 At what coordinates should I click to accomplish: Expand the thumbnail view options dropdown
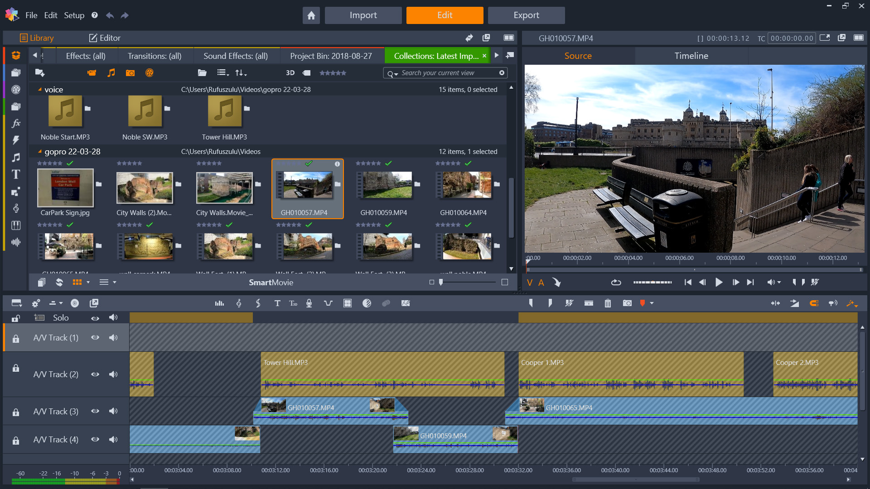pyautogui.click(x=88, y=282)
